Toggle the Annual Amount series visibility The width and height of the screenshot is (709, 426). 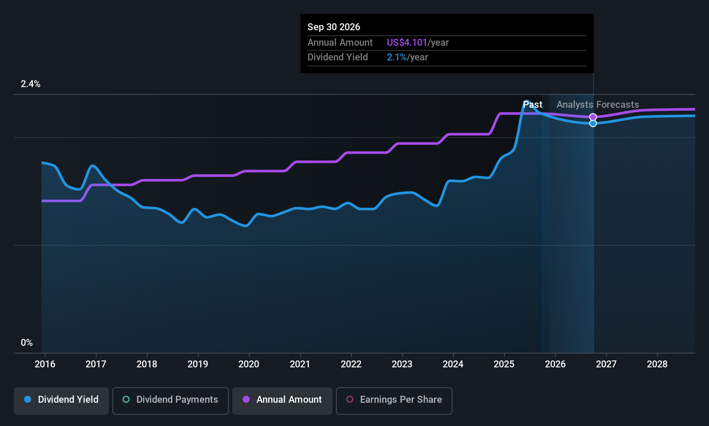click(x=282, y=400)
